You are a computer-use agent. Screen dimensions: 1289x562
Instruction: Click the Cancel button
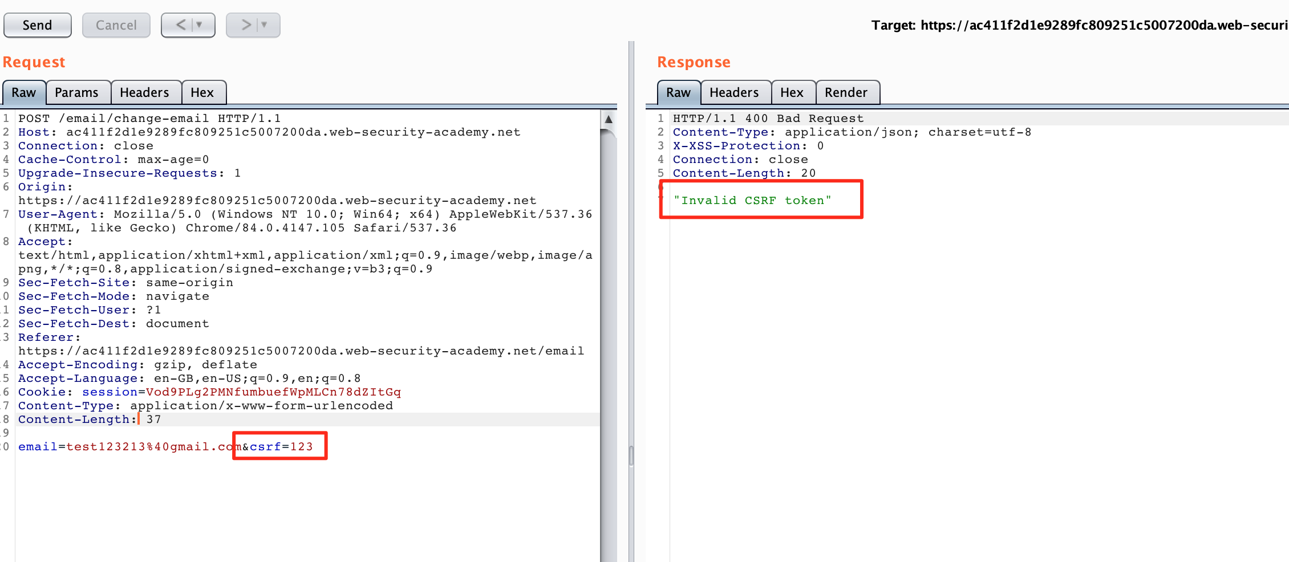[x=116, y=25]
